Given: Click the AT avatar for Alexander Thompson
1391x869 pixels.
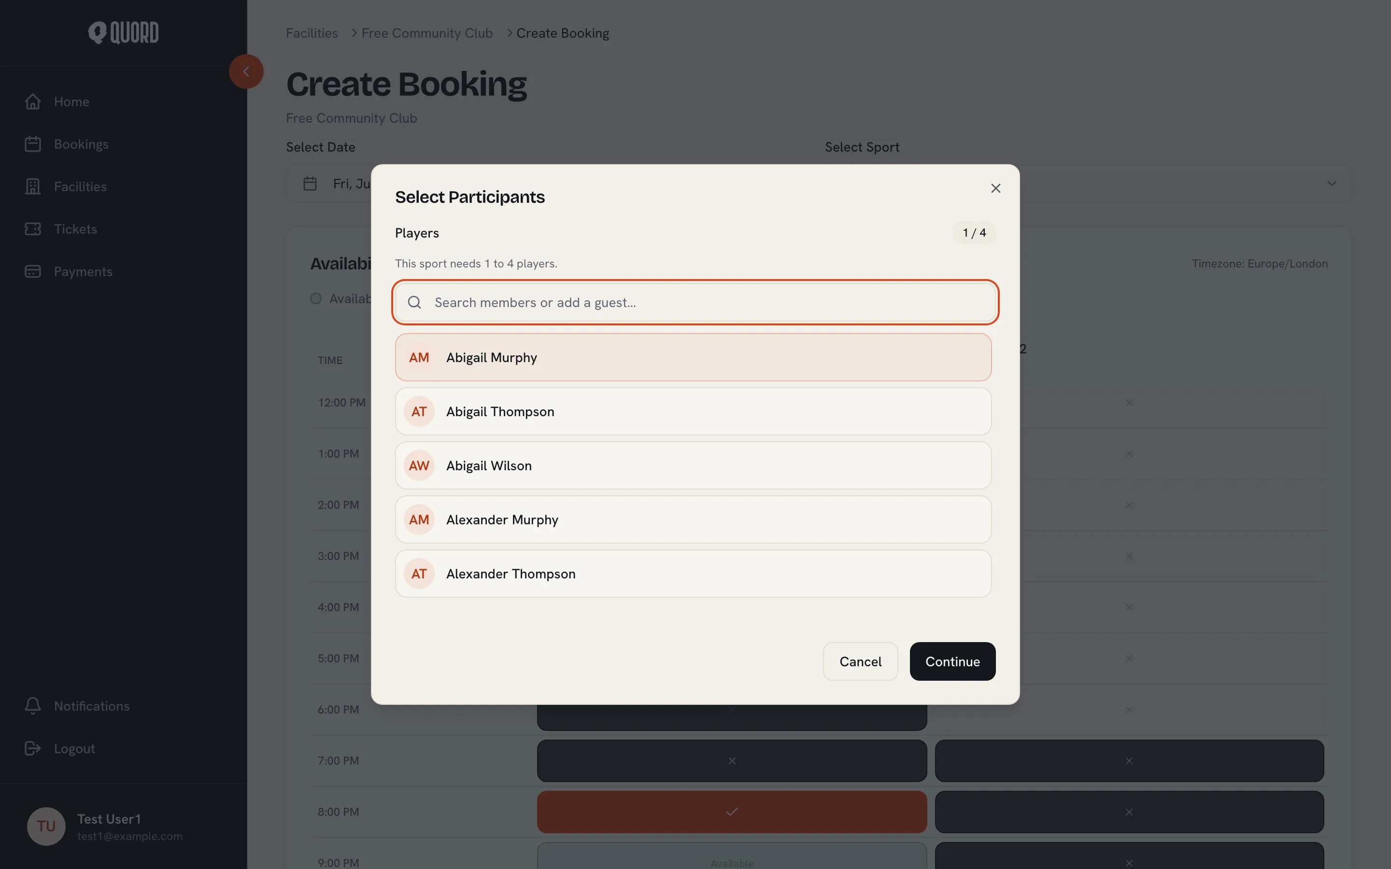Looking at the screenshot, I should click(419, 574).
